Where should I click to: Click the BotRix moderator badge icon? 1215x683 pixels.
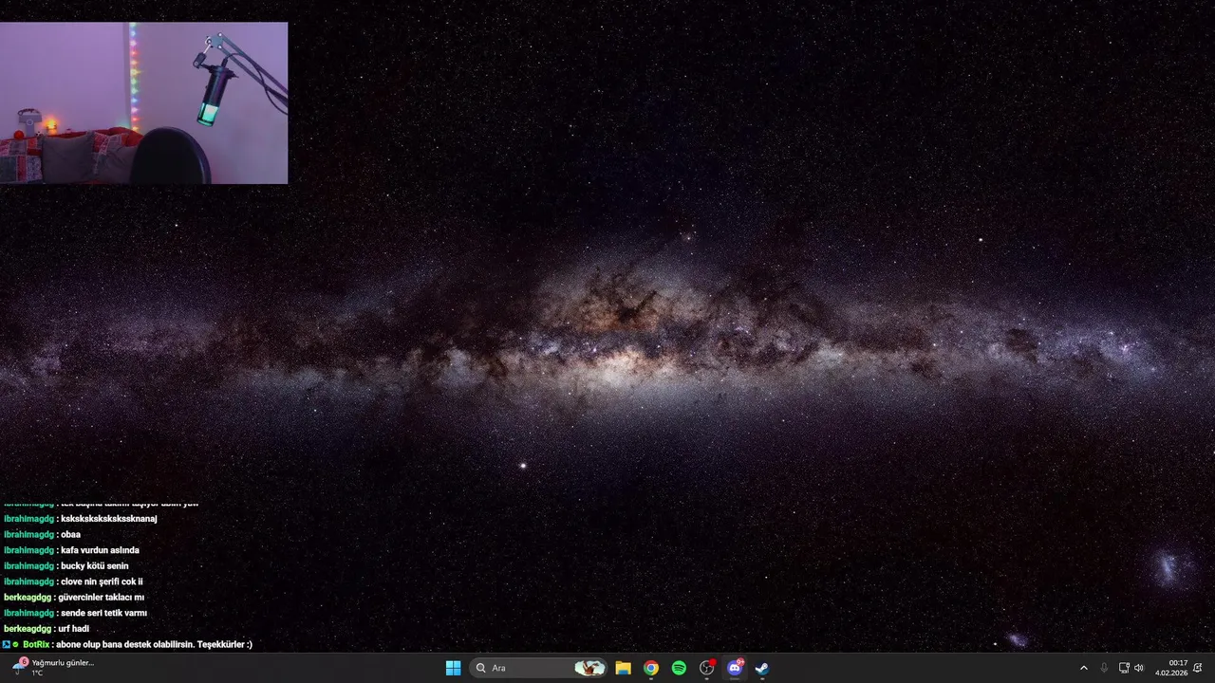coord(6,644)
